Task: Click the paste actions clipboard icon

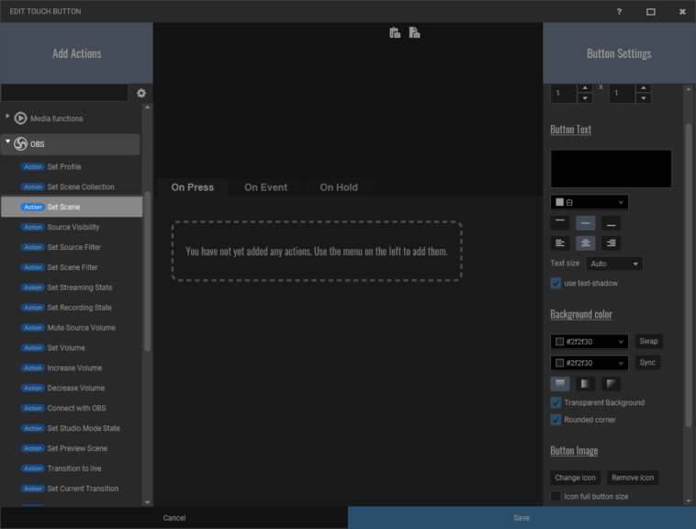Action: [395, 32]
